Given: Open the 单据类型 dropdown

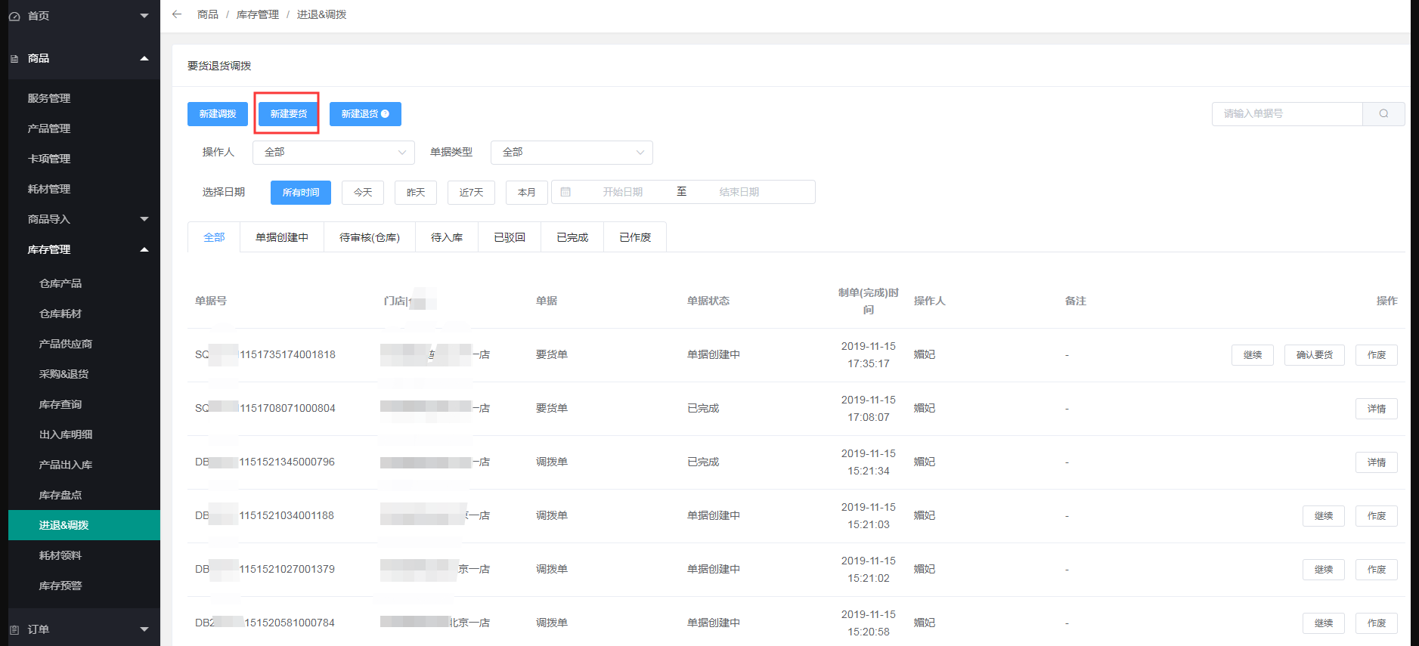Looking at the screenshot, I should coord(572,153).
